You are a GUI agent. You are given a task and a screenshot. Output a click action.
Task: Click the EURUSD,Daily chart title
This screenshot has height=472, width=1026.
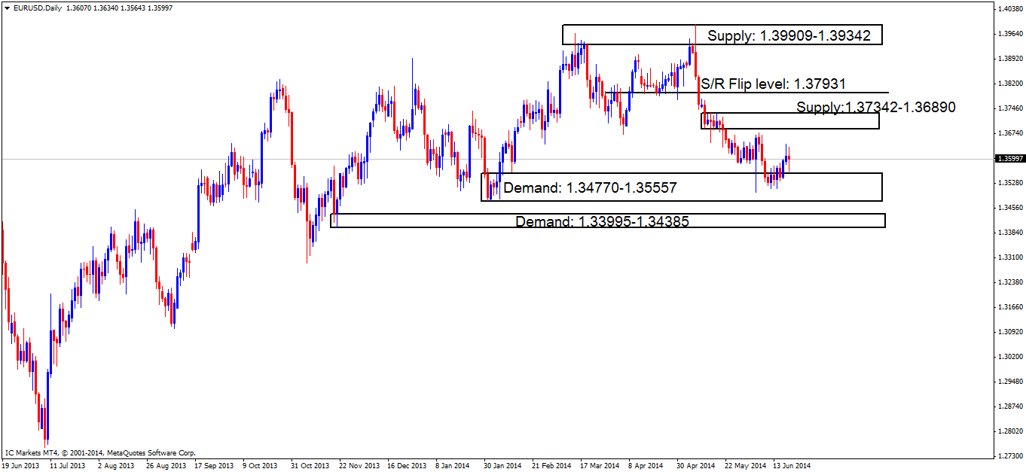point(38,8)
